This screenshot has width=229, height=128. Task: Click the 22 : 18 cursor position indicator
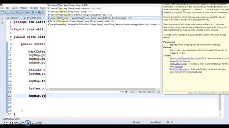pos(170,122)
